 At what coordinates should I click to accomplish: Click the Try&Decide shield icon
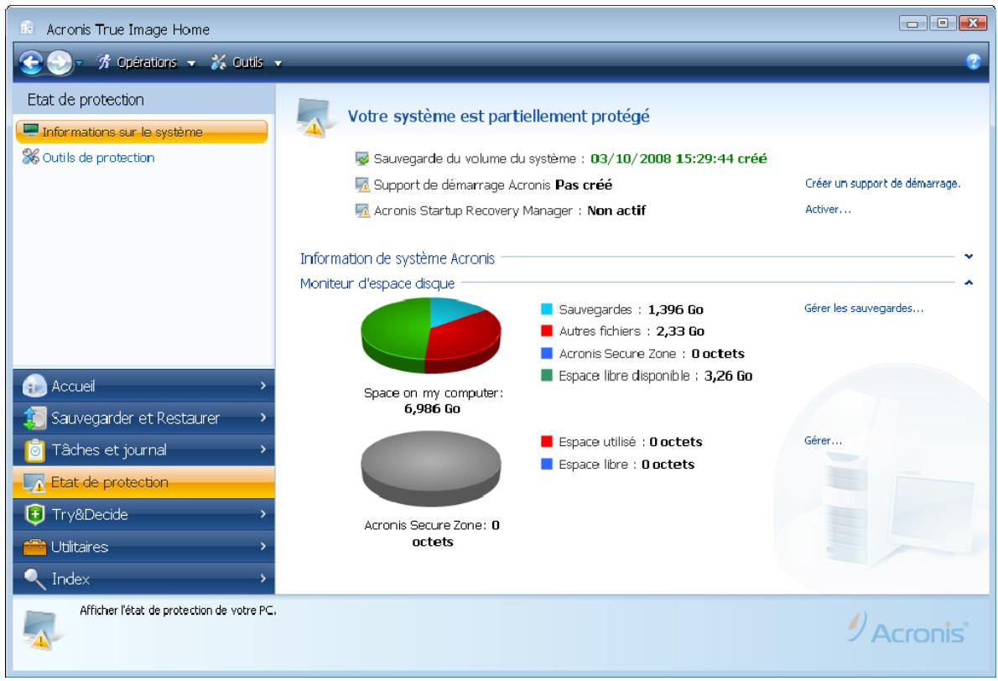[34, 514]
